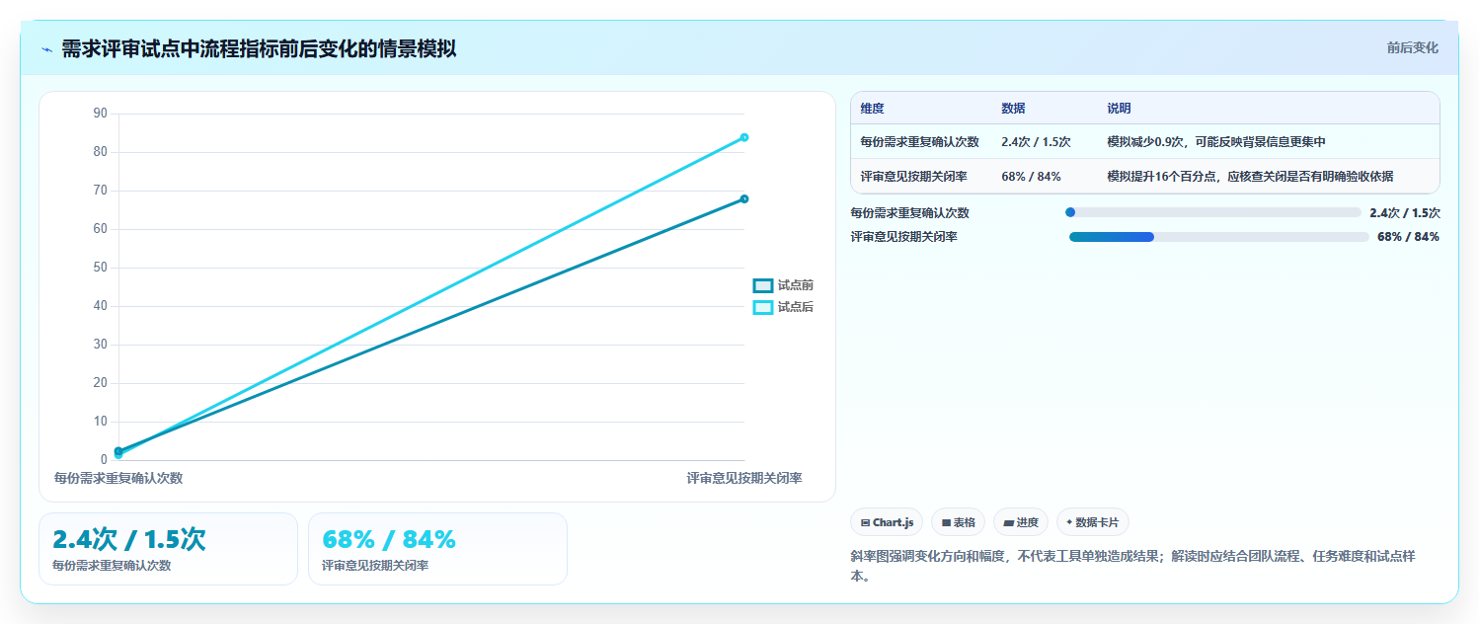Click progress value label 68% / 84%
1479x624 pixels.
[x=1408, y=237]
